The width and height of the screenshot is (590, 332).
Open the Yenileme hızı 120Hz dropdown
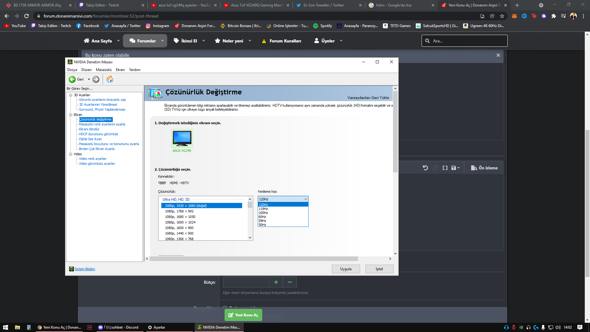pos(283,199)
